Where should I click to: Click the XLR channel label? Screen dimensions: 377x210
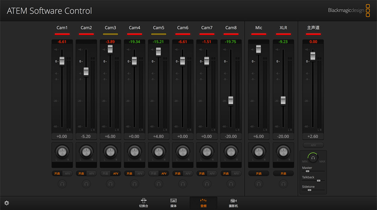[x=283, y=28]
